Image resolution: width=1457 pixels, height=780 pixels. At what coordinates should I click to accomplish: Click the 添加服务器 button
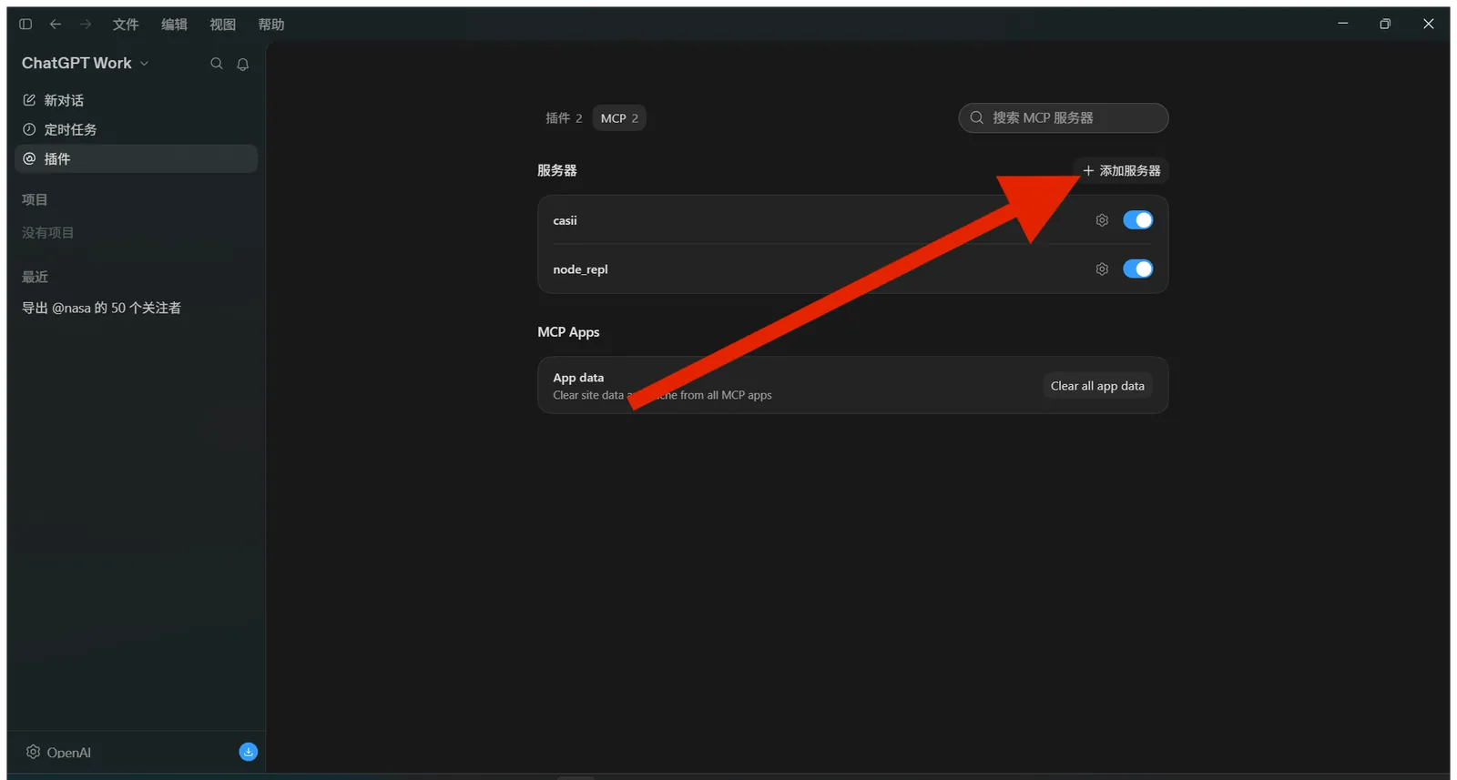[x=1121, y=171]
